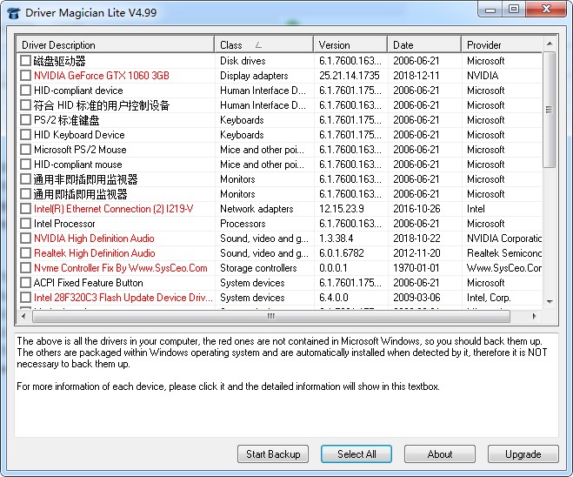Screen dimensions: 573x477
Task: Sort by Driver Description column header
Action: [115, 45]
